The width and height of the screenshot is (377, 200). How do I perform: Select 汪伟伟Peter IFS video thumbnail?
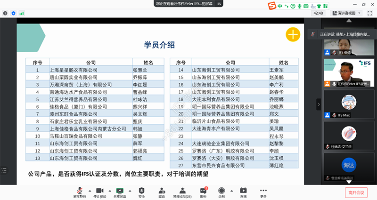coord(349,73)
